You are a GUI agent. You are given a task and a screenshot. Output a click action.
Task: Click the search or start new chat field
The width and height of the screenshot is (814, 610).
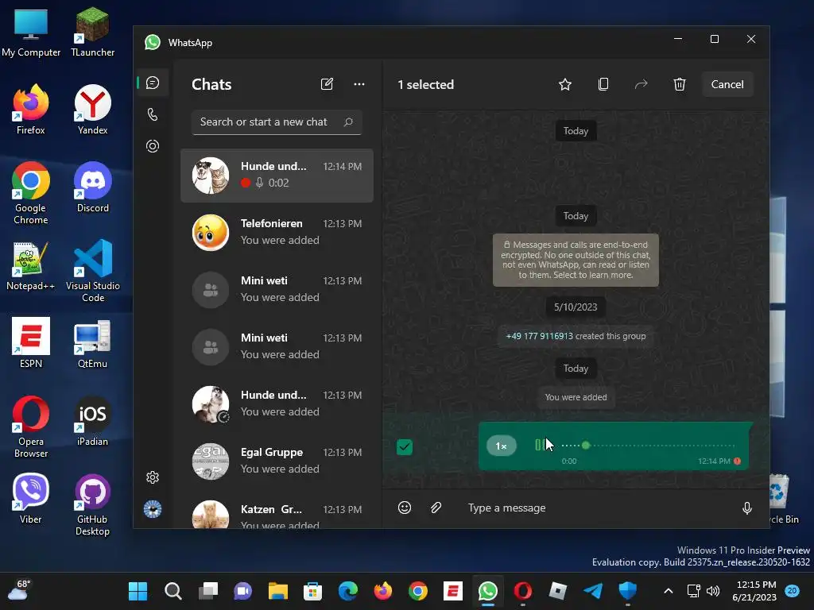pyautogui.click(x=277, y=122)
